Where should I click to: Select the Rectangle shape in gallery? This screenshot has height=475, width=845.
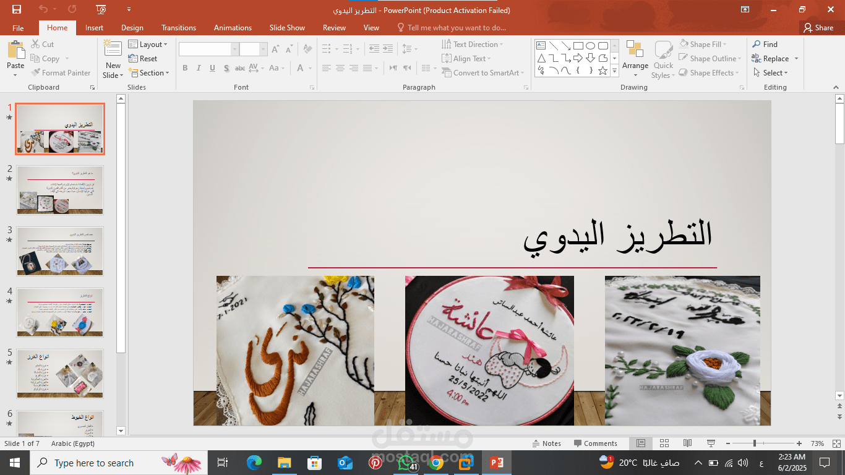pyautogui.click(x=578, y=46)
